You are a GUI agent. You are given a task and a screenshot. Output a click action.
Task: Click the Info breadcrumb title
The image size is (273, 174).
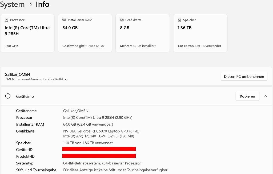[42, 4]
